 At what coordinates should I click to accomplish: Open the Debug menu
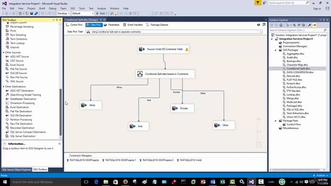(53, 8)
